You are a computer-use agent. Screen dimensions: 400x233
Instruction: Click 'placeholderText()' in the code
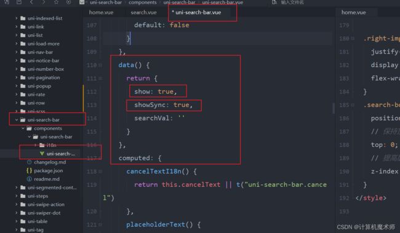click(x=159, y=224)
